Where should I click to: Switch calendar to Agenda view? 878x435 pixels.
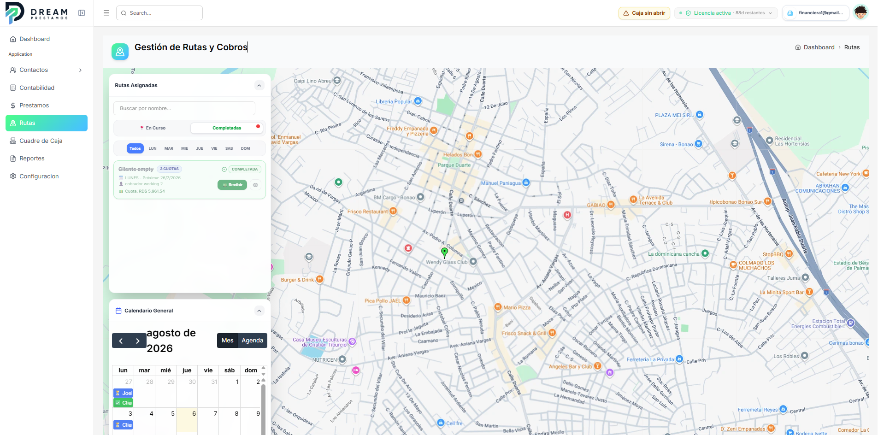[x=253, y=341]
